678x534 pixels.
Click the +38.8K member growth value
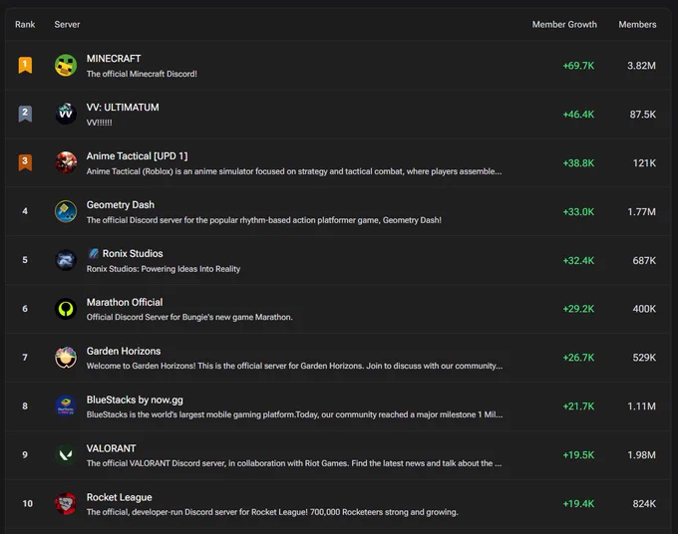(x=578, y=163)
